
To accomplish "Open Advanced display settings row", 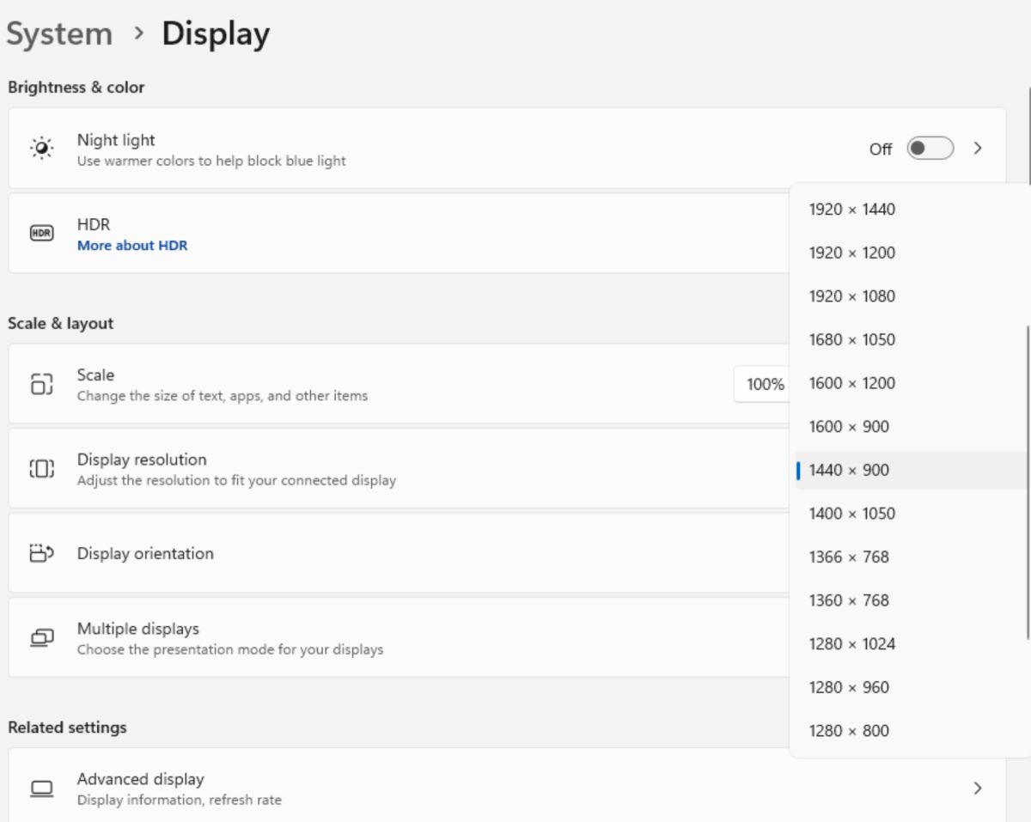I will (507, 785).
